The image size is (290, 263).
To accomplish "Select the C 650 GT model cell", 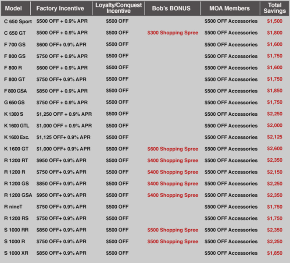I will click(15, 33).
